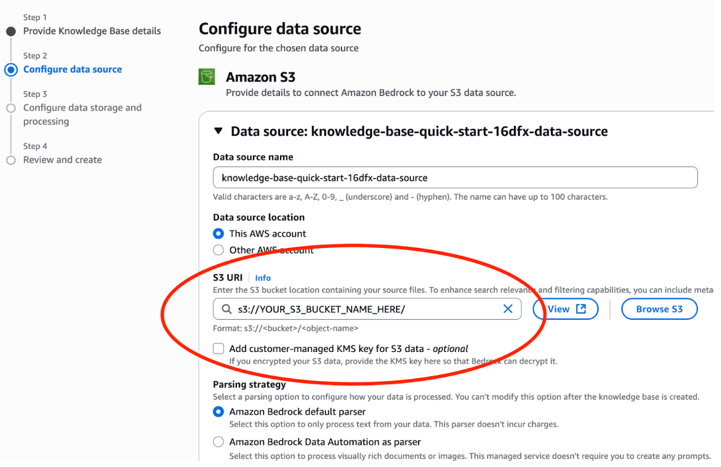The width and height of the screenshot is (721, 467).
Task: Choose Amazon Bedrock Data Automation as parser
Action: point(218,442)
